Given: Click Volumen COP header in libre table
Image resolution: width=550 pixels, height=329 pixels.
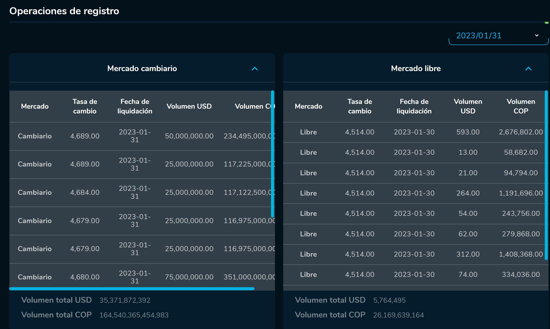Looking at the screenshot, I should point(521,106).
